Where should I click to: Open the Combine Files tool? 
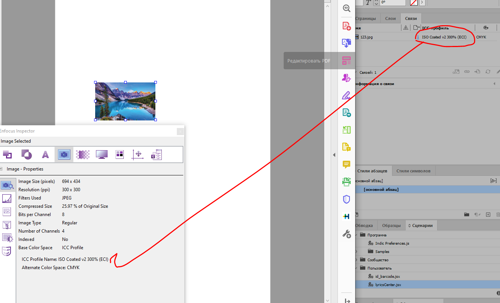point(347,43)
